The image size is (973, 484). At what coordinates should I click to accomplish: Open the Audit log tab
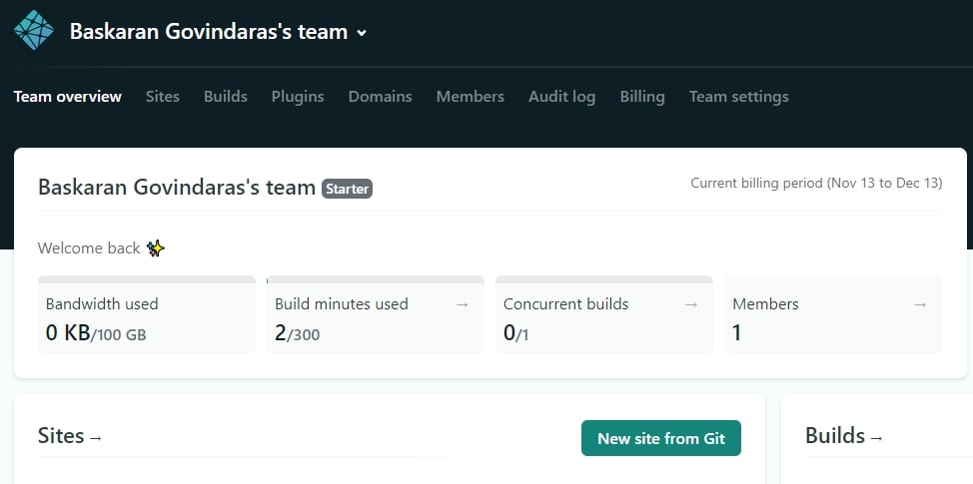tap(561, 97)
